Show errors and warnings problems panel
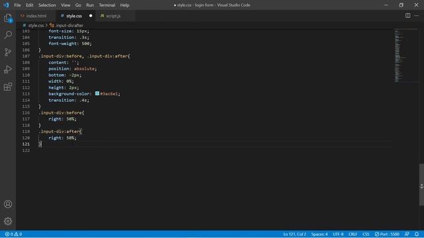The height and width of the screenshot is (238, 424). [x=13, y=234]
